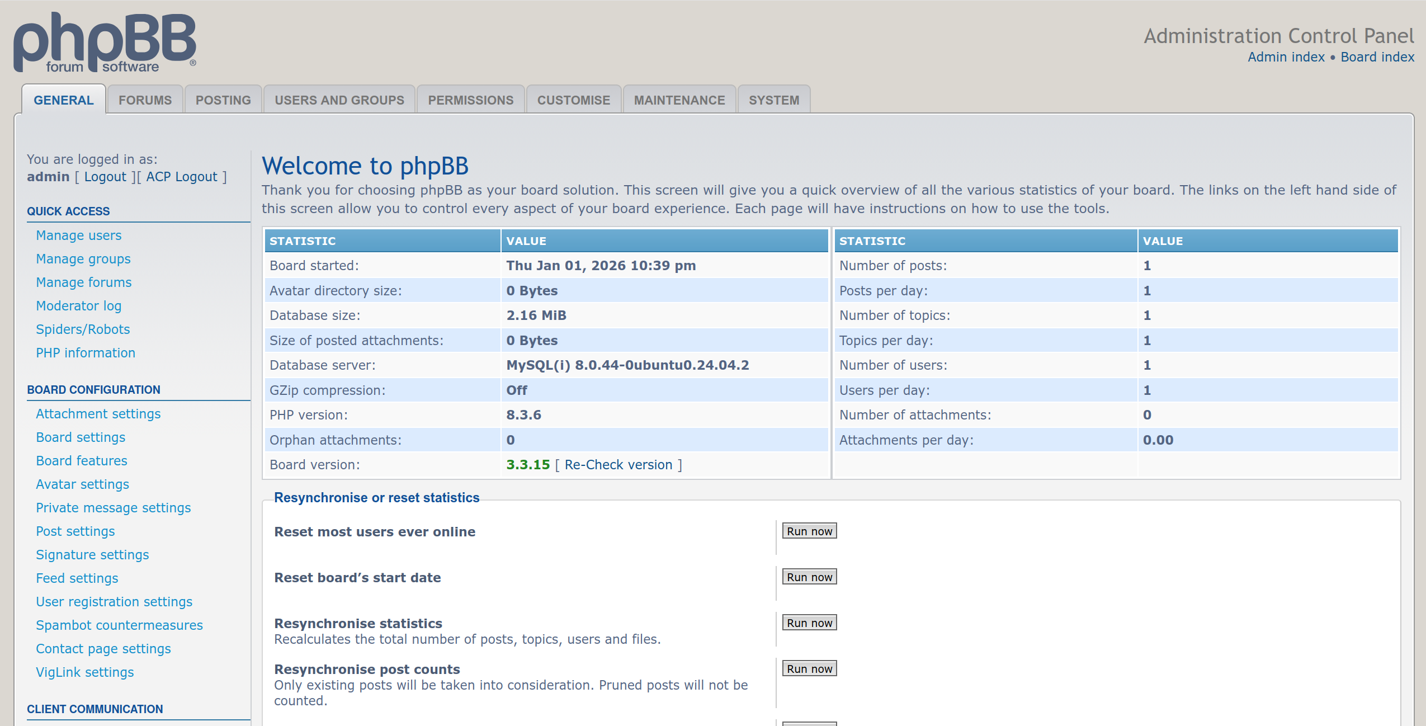The width and height of the screenshot is (1426, 726).
Task: Click Re-Check version link
Action: [x=618, y=465]
